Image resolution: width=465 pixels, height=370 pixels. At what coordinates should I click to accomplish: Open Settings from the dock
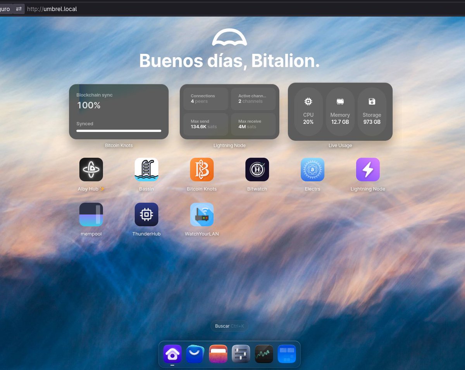(241, 354)
